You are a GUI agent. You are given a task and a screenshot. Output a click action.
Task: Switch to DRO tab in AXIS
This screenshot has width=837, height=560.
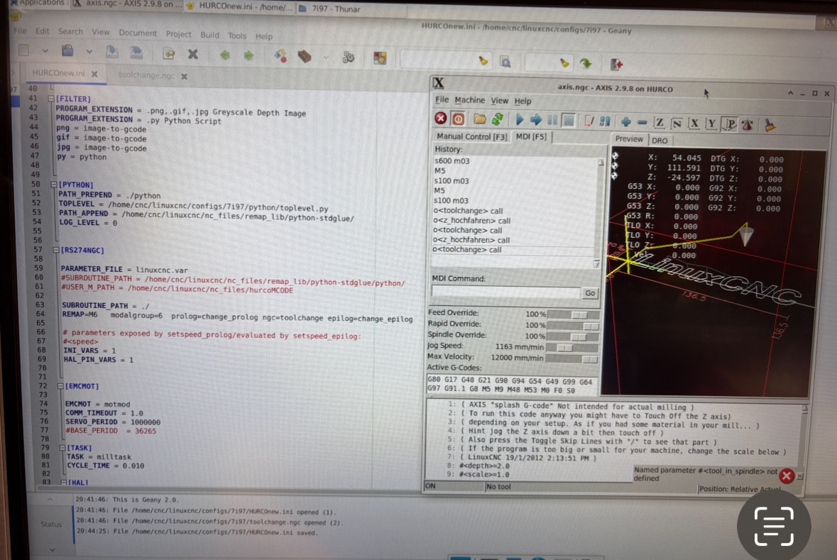(x=660, y=141)
